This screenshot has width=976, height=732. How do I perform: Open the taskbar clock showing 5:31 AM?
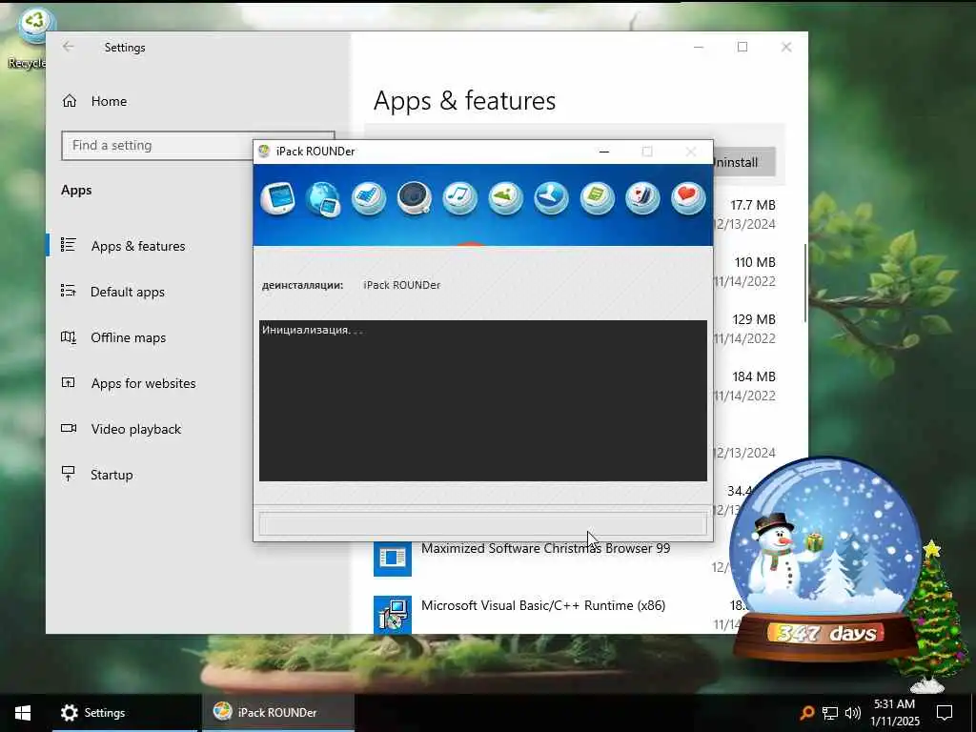point(894,713)
